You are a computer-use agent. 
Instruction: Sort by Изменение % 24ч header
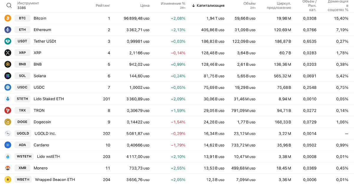tap(173, 5)
